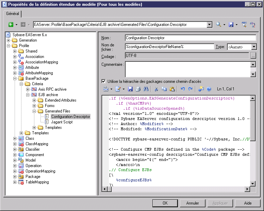
Task: Paste clipboard into code editor
Action: click(x=172, y=89)
